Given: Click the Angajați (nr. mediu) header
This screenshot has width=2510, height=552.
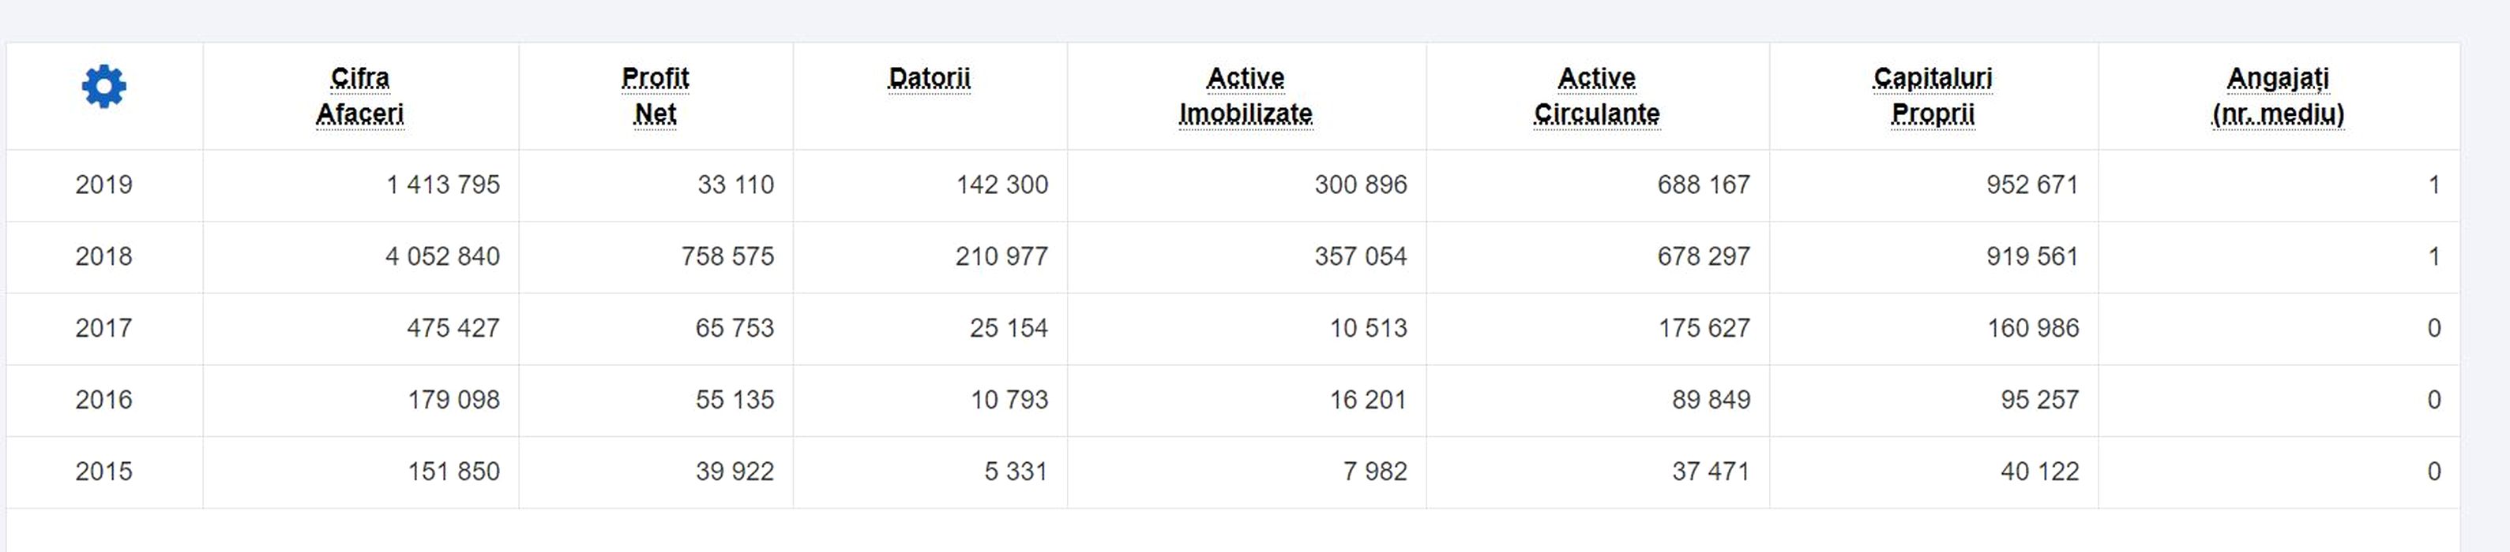Looking at the screenshot, I should (x=2277, y=95).
